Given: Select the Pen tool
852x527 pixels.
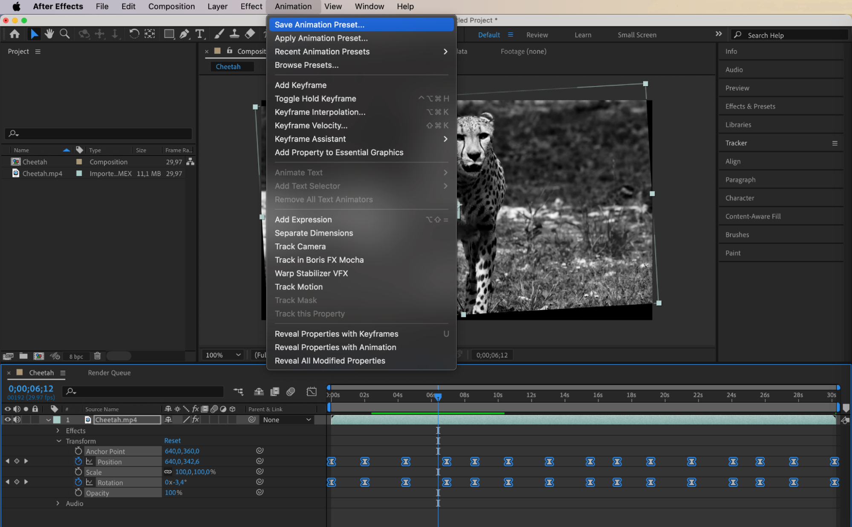Looking at the screenshot, I should (184, 34).
